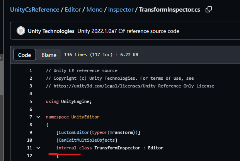Viewport: 240px width, 161px height.
Task: Copy file path using the copy icon
Action: tap(209, 9)
